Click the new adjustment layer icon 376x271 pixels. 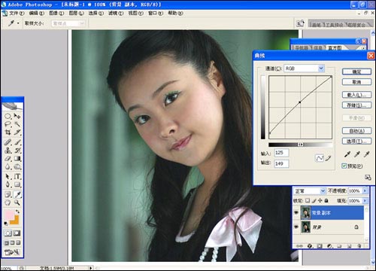[x=329, y=246]
